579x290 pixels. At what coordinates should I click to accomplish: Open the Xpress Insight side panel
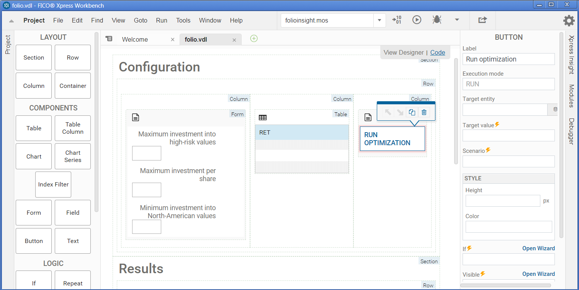click(x=571, y=55)
